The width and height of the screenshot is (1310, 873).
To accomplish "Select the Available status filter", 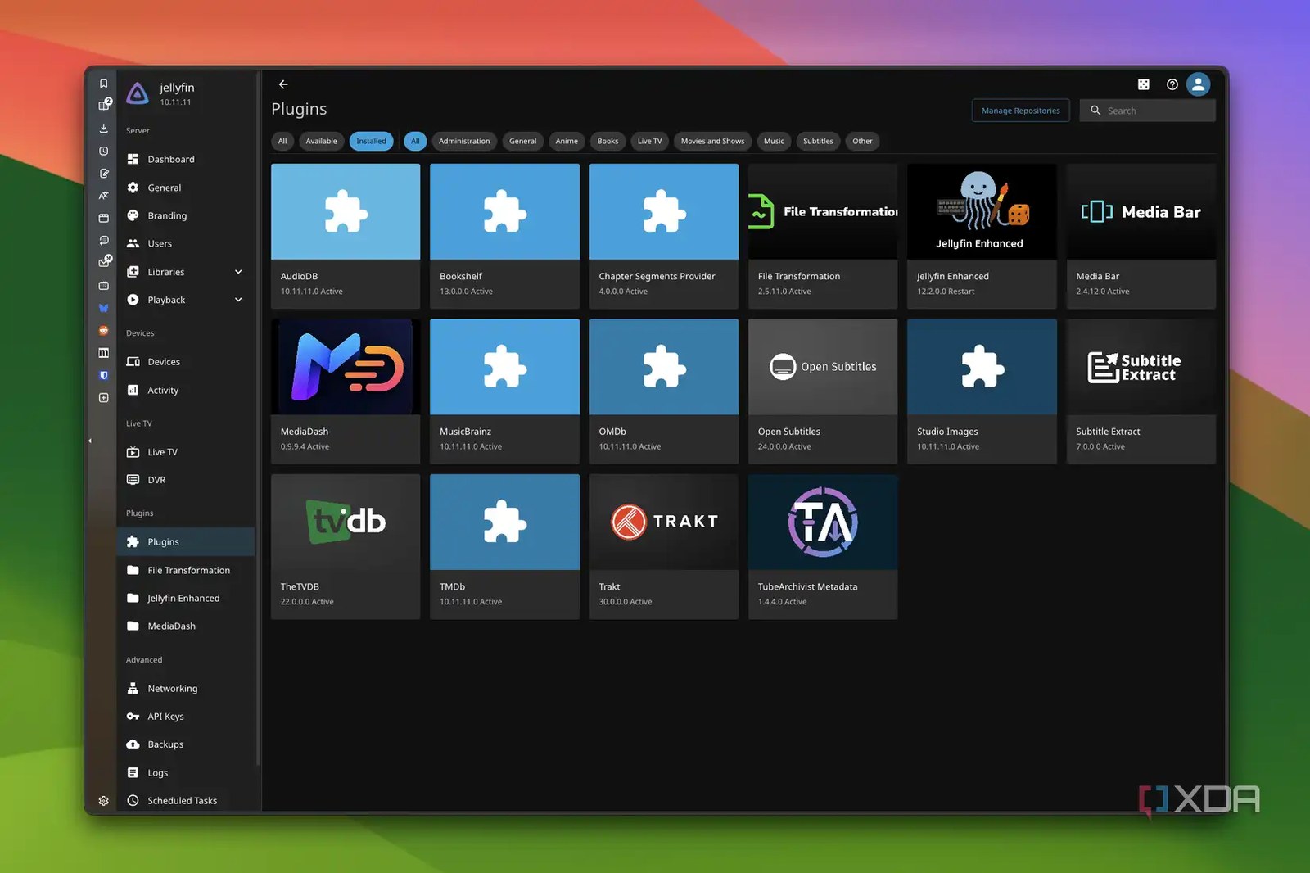I will [321, 141].
